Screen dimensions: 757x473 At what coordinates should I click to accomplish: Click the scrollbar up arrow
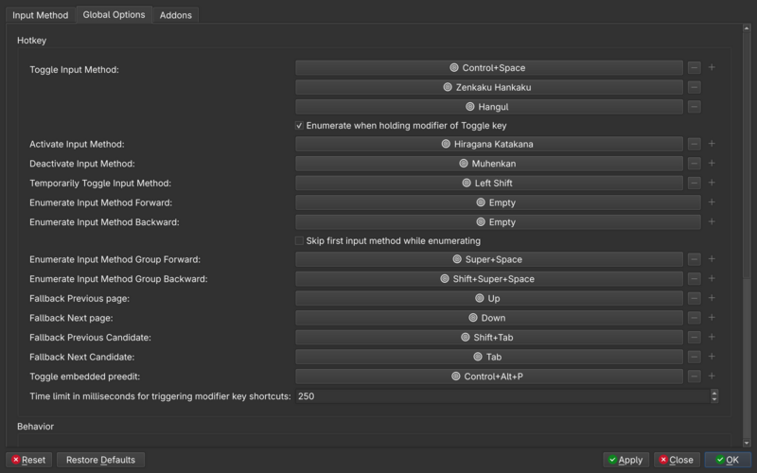coord(747,28)
